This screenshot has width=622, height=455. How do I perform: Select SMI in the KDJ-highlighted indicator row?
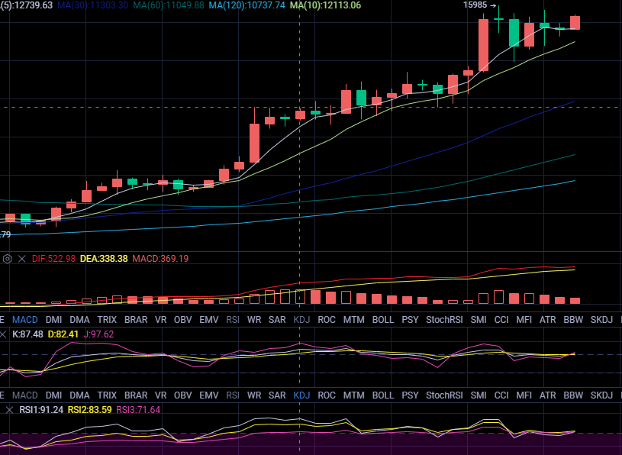point(479,395)
